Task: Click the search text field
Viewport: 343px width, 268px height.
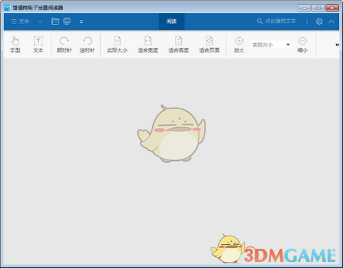Action: (281, 21)
